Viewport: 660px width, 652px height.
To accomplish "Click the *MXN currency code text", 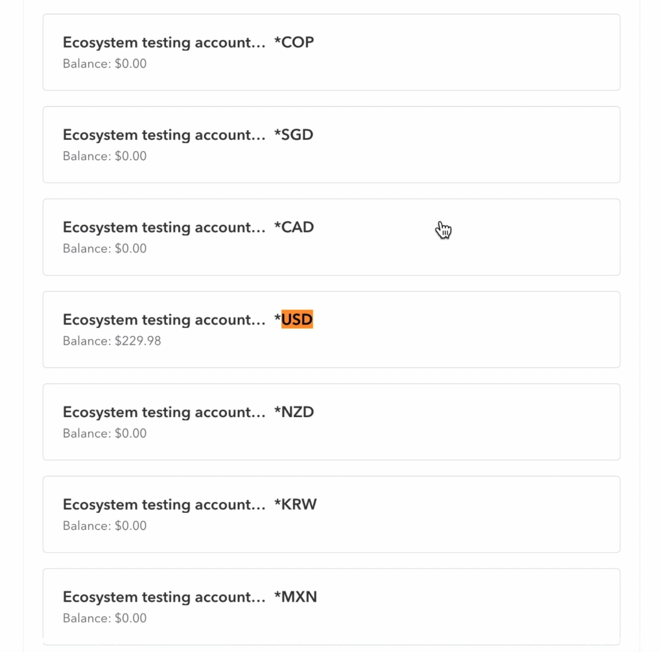I will [295, 597].
